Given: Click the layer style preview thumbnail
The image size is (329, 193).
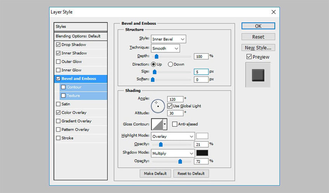Looking at the screenshot, I should pos(258,75).
